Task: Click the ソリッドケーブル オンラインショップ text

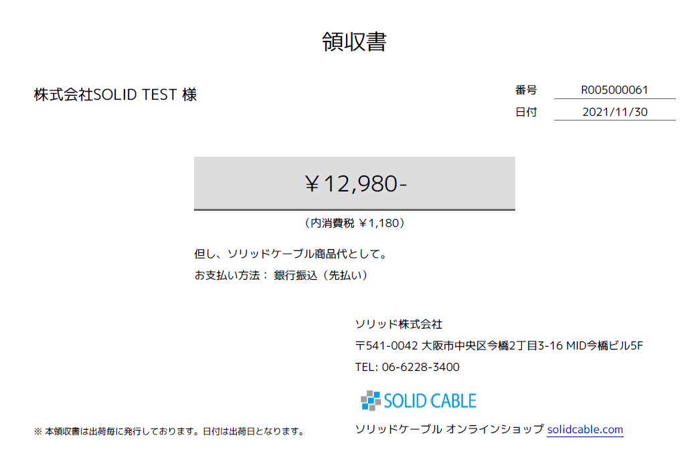Action: 450,429
